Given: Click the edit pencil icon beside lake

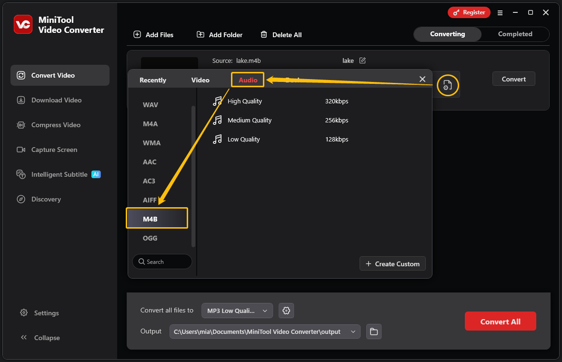Looking at the screenshot, I should tap(362, 60).
